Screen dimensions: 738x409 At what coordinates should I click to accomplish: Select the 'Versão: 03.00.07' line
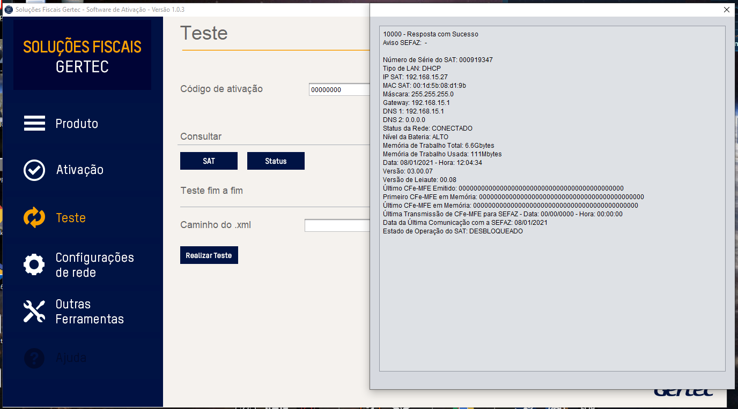tap(408, 171)
